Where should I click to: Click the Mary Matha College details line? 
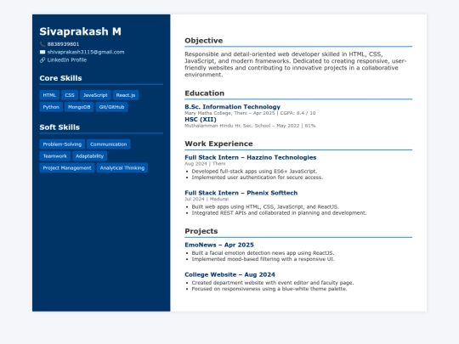(250, 113)
